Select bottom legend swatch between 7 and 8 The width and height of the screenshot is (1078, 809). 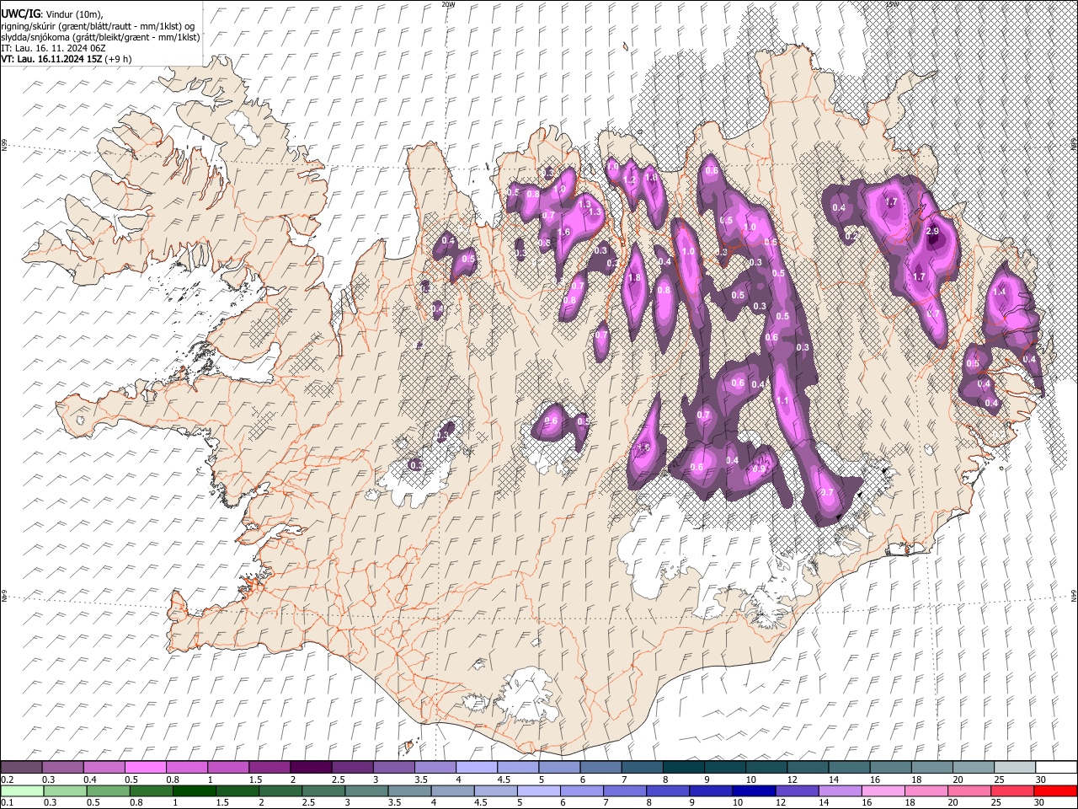pos(625,790)
